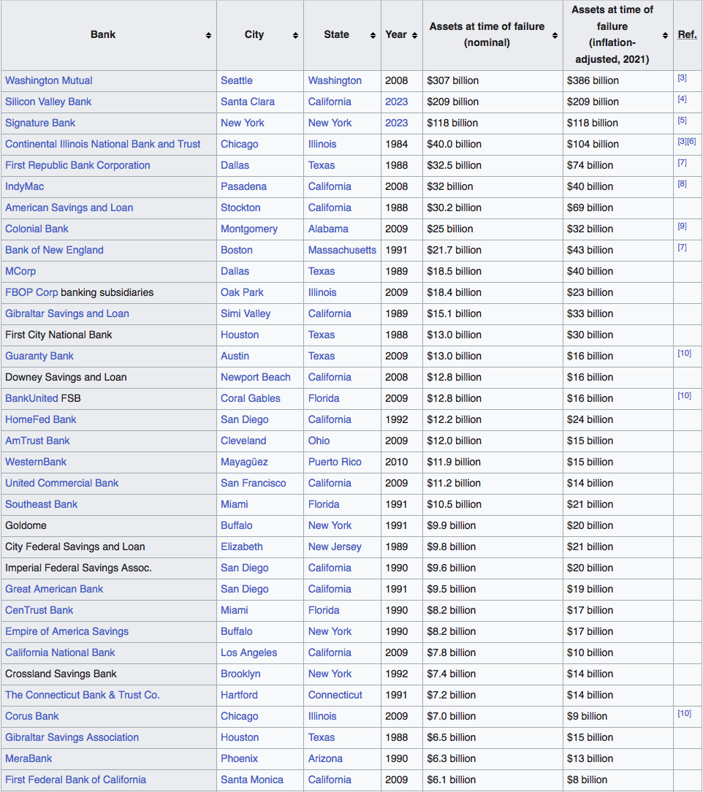
Task: Visit the Puerto Rico state link
Action: tap(335, 462)
